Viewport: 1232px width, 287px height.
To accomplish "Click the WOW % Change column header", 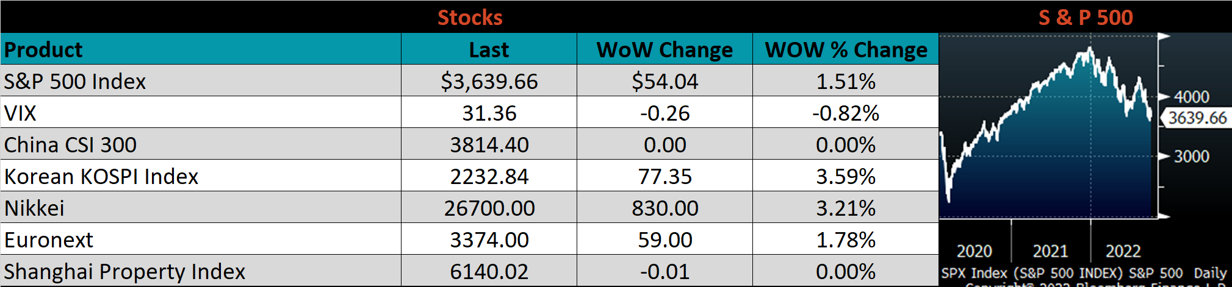I will (846, 49).
